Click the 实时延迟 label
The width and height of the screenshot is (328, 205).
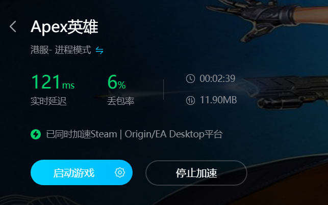pos(48,101)
